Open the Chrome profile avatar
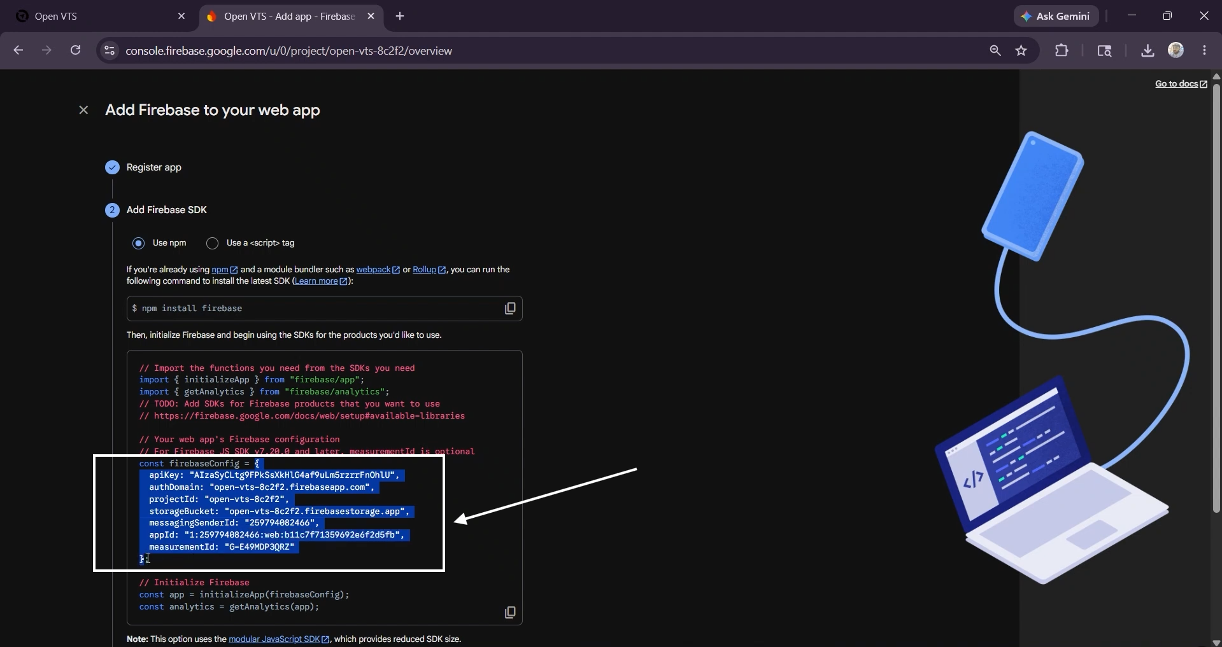Screen dimensions: 1222x647 tap(1176, 50)
